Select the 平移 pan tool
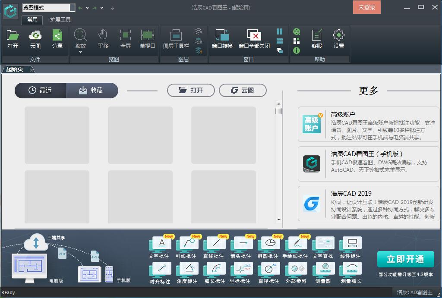The height and width of the screenshot is (298, 442). [103, 39]
